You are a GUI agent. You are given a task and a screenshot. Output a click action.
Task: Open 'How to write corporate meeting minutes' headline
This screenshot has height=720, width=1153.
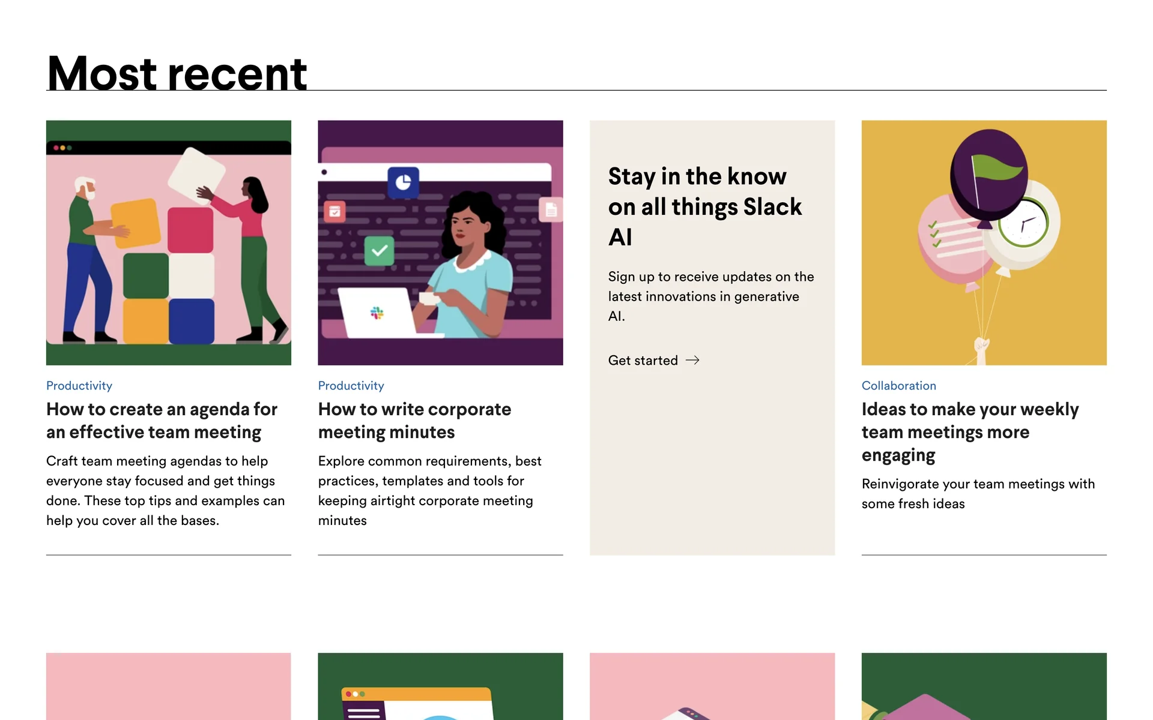click(414, 420)
